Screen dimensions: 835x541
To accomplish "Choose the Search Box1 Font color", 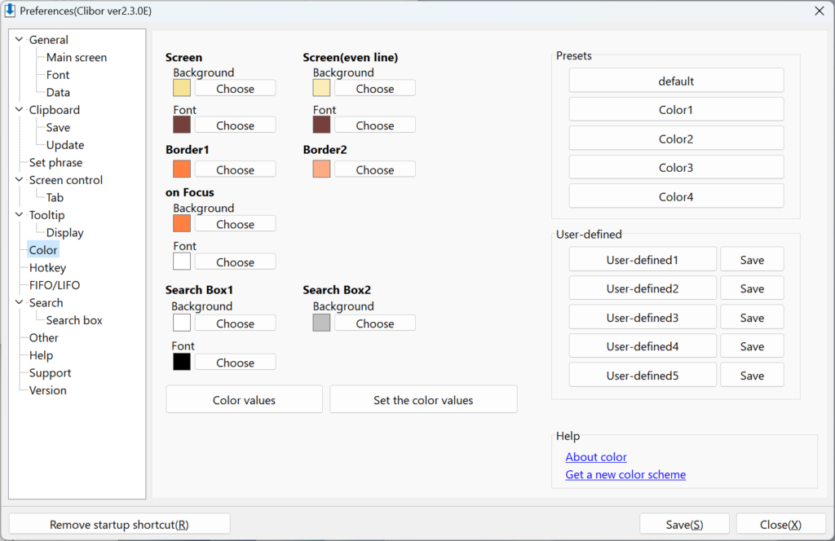I will pos(236,363).
